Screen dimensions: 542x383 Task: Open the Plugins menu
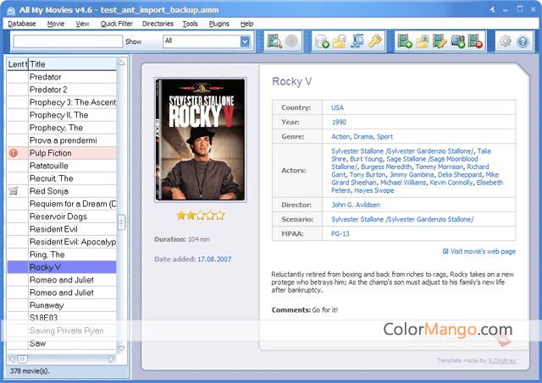coord(218,24)
